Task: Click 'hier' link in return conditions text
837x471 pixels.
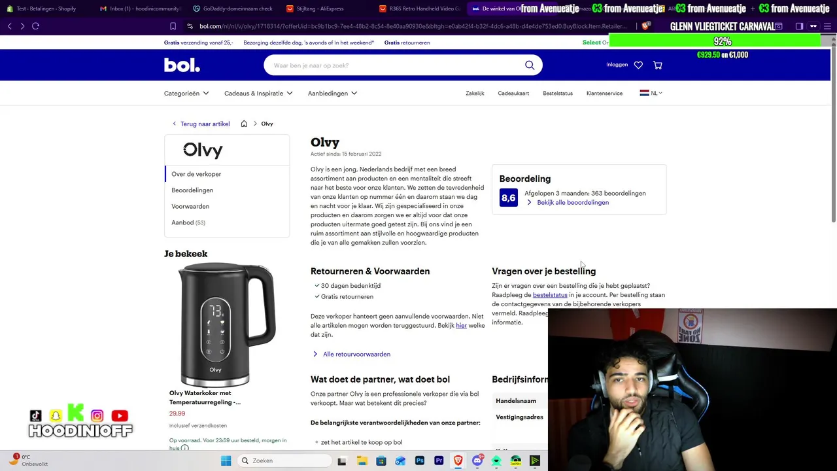Action: pyautogui.click(x=461, y=325)
